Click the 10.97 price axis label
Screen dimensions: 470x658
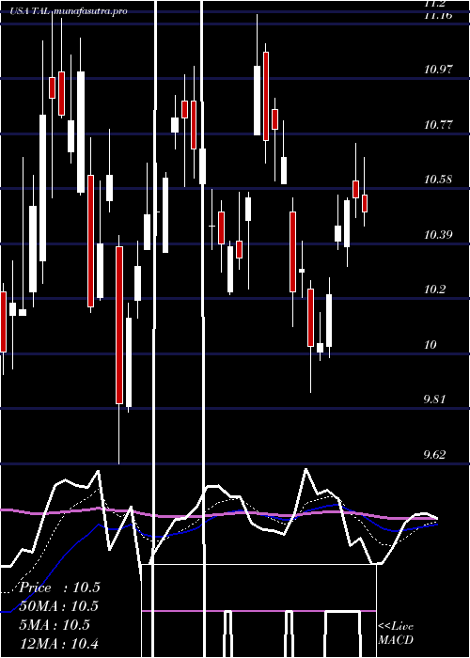pos(438,70)
